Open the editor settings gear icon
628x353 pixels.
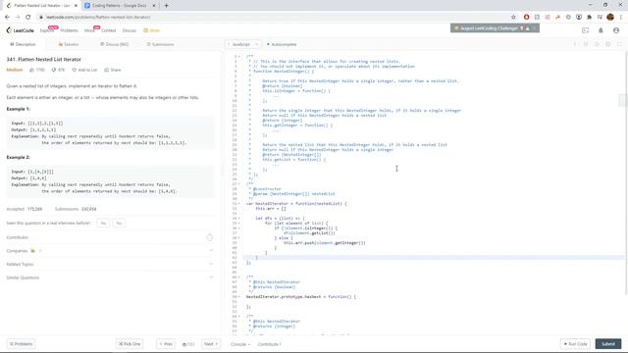click(608, 44)
